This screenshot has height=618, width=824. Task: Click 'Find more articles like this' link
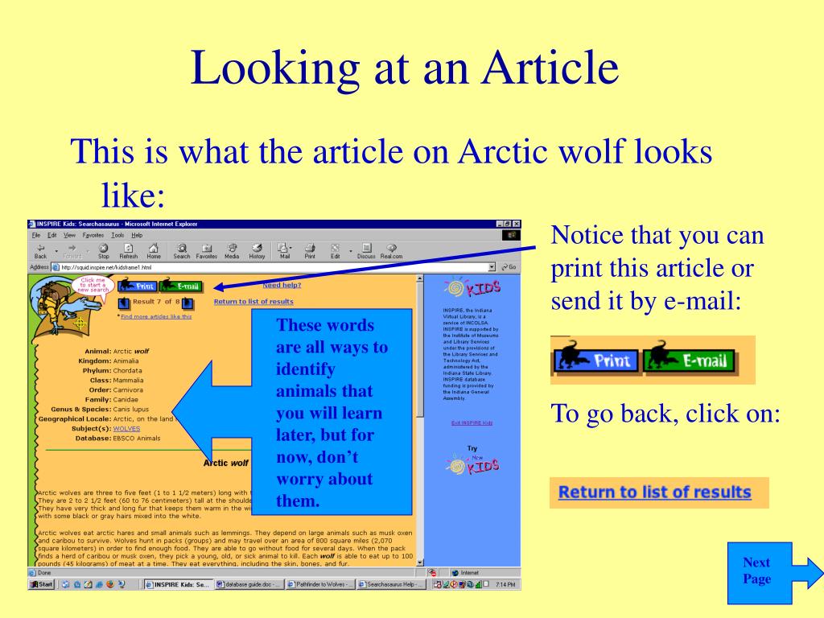[x=156, y=316]
